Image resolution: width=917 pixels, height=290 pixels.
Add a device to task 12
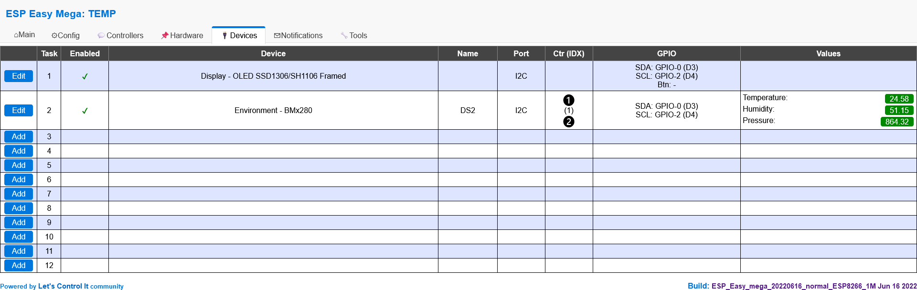click(19, 266)
